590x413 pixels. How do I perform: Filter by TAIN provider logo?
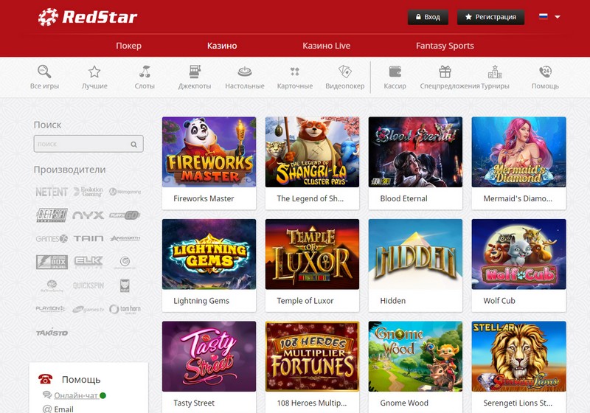(88, 238)
